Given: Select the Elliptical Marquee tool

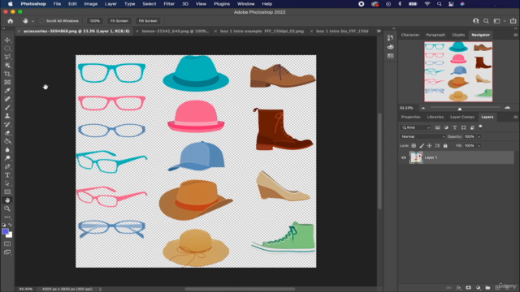Looking at the screenshot, I should [7, 49].
